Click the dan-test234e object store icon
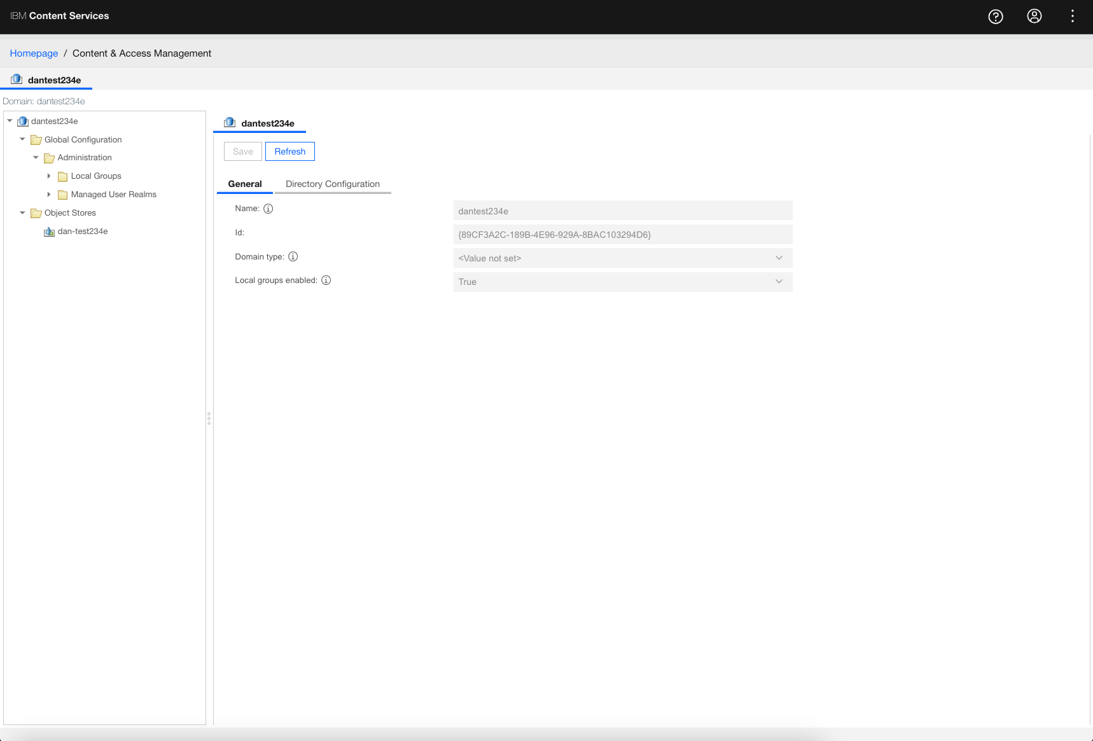Screen dimensions: 1093x741 click(x=49, y=232)
